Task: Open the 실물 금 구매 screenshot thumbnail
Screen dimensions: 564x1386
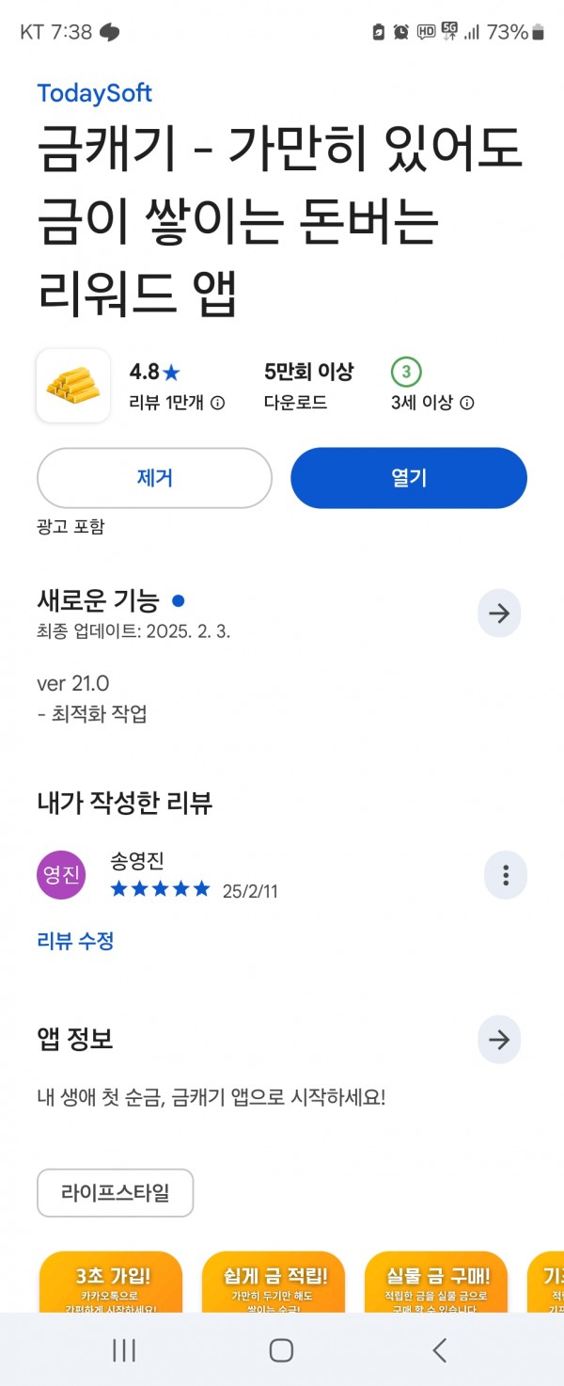Action: pyautogui.click(x=436, y=1282)
